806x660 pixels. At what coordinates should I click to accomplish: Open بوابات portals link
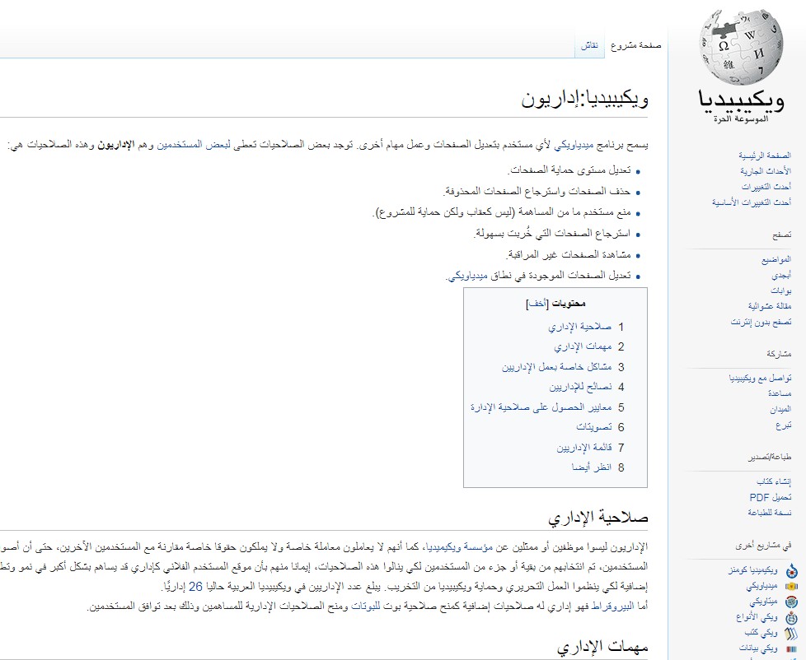tap(780, 291)
